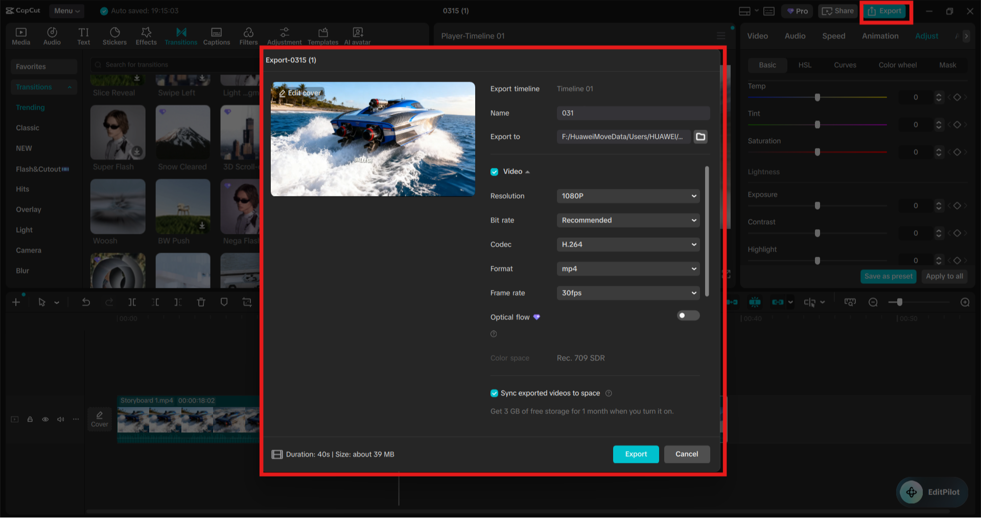
Task: Lock the video track
Action: 30,420
